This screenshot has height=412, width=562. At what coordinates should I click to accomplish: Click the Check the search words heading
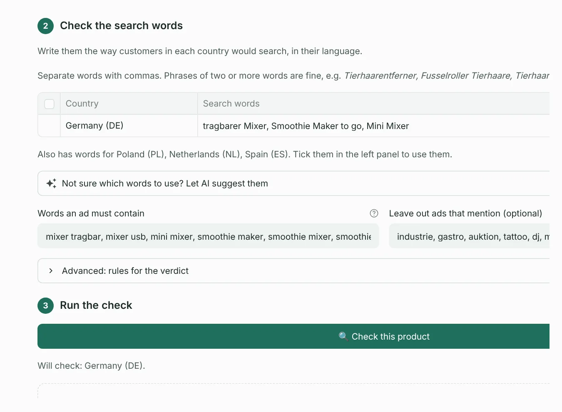point(121,26)
